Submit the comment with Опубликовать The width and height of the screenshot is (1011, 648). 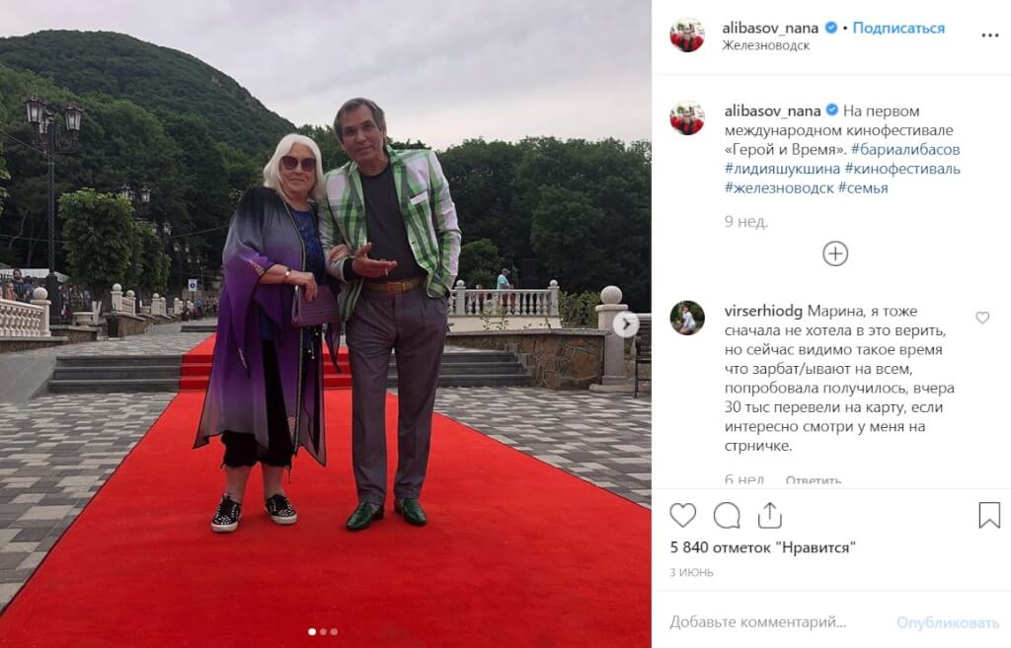point(947,623)
